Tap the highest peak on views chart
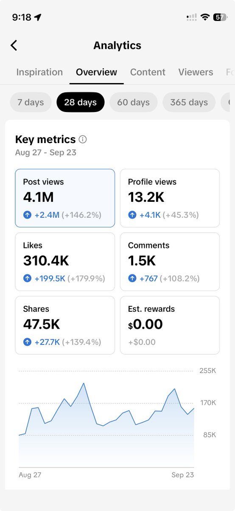The width and height of the screenshot is (235, 511). pos(84,384)
